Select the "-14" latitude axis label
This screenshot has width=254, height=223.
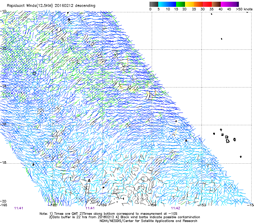[3, 86]
